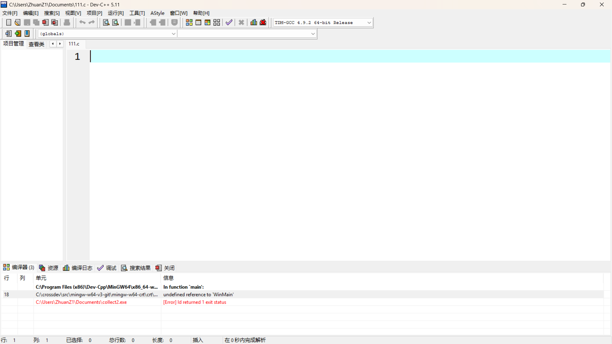Open the (globals) scope dropdown
Image resolution: width=612 pixels, height=344 pixels.
point(173,34)
